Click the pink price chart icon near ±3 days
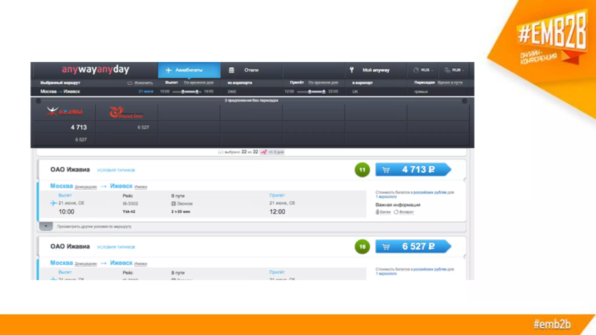The image size is (596, 335). point(264,152)
